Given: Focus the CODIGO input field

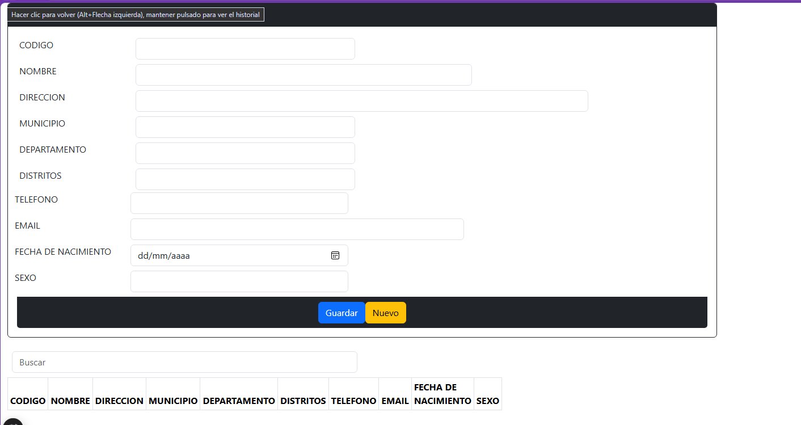Looking at the screenshot, I should pos(245,49).
